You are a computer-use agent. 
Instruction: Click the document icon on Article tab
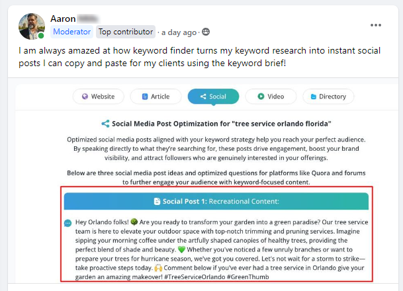coord(145,97)
